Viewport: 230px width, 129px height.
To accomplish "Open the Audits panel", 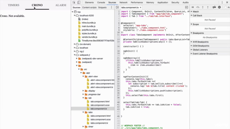I will coord(185,3).
